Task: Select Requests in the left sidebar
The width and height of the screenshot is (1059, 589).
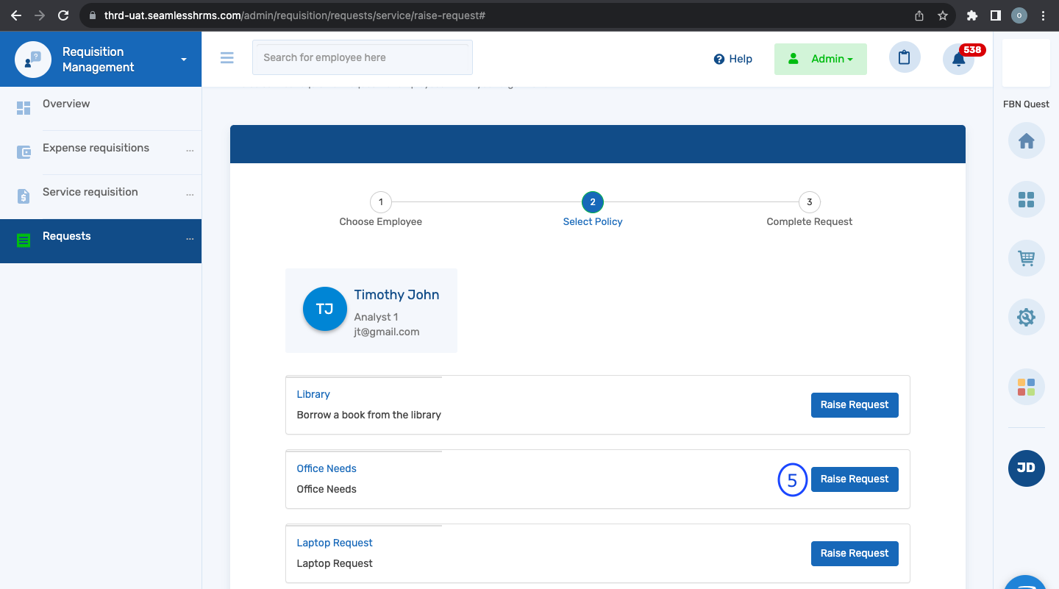Action: coord(67,235)
